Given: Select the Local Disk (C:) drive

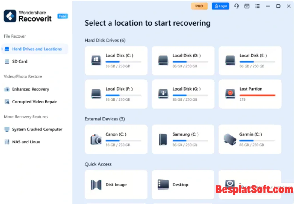Looking at the screenshot, I should pyautogui.click(x=116, y=60).
